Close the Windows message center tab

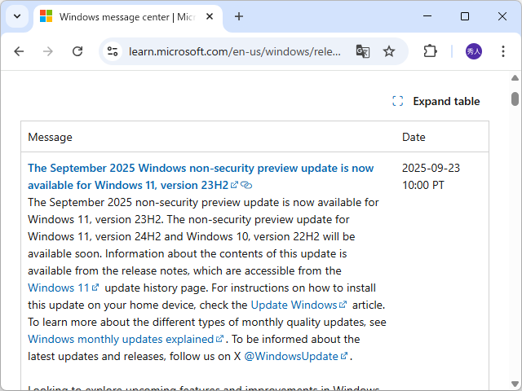pos(210,16)
